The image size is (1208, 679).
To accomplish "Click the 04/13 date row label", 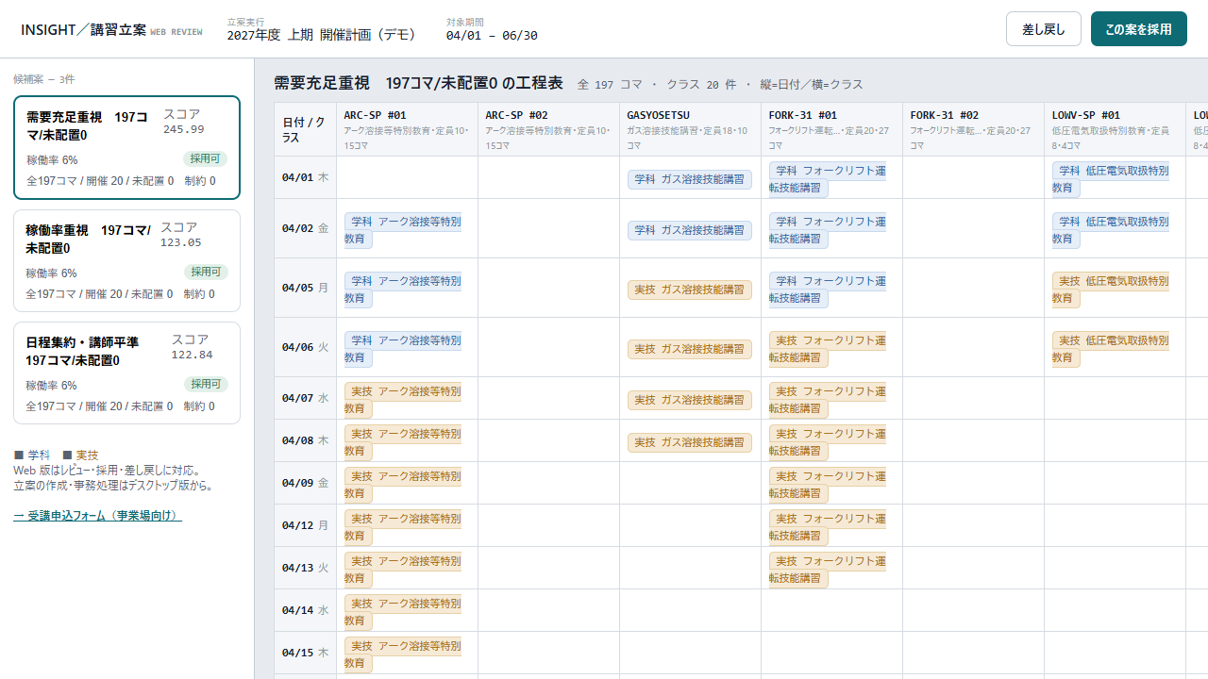I will coord(305,568).
